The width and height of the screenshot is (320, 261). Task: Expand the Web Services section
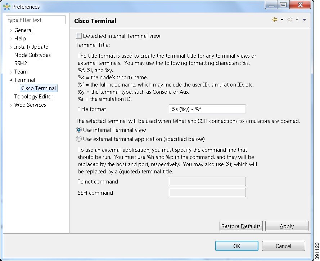pyautogui.click(x=10, y=105)
